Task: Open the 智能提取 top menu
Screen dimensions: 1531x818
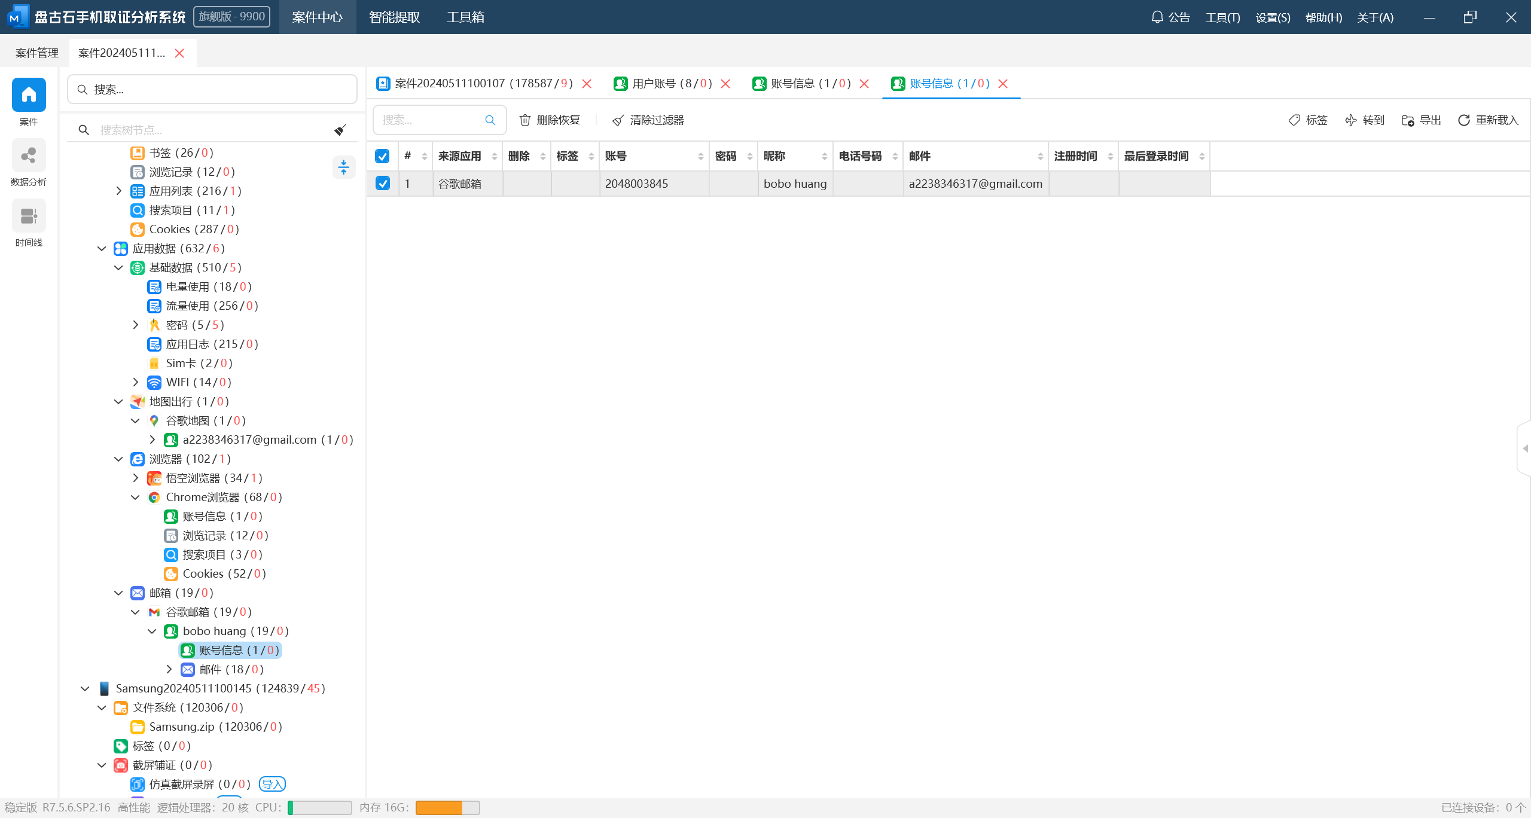Action: 395,17
